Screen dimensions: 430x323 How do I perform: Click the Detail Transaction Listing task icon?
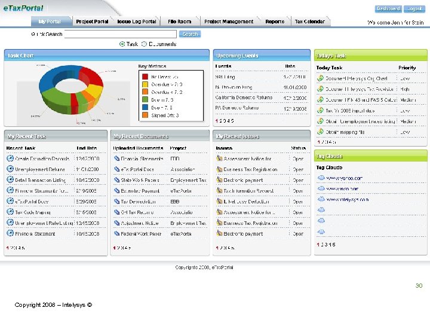pyautogui.click(x=10, y=179)
